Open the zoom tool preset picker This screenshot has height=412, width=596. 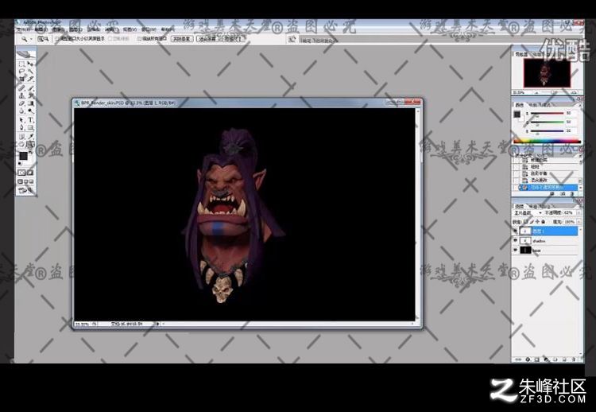click(x=32, y=39)
